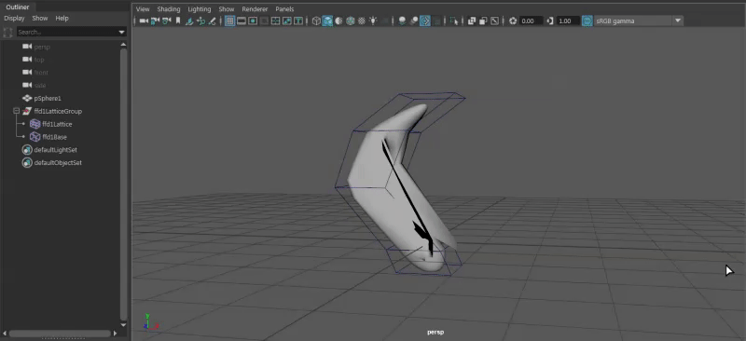The width and height of the screenshot is (746, 341).
Task: Click the Gamma value field showing 1.00
Action: tap(568, 20)
